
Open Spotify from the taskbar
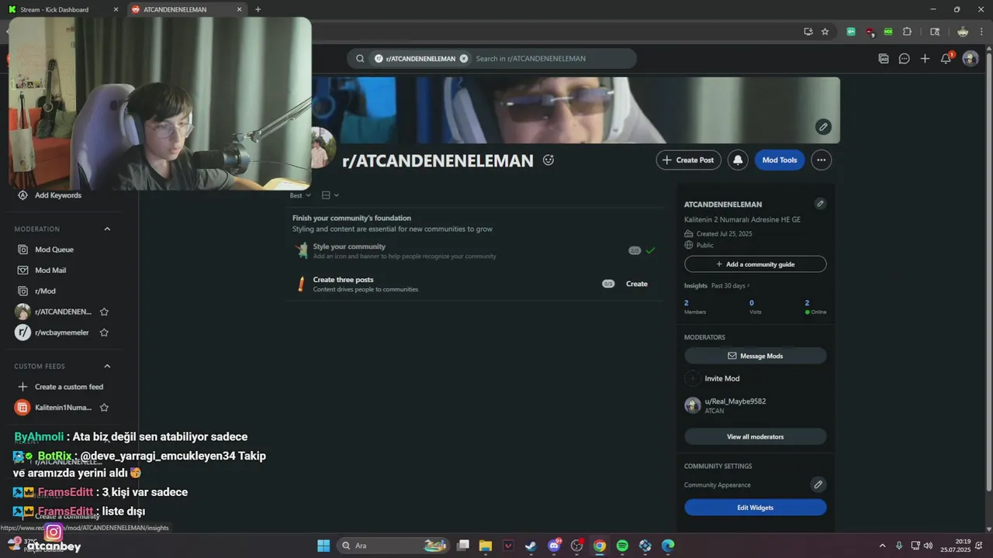622,546
